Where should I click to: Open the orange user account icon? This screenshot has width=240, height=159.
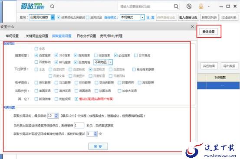click(201, 6)
